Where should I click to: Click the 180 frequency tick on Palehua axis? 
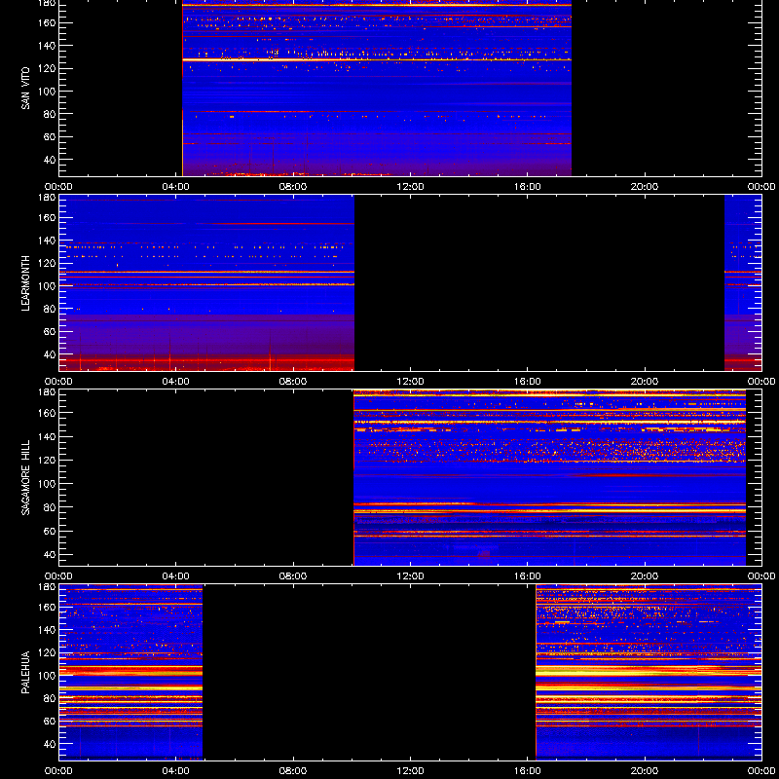(x=48, y=587)
